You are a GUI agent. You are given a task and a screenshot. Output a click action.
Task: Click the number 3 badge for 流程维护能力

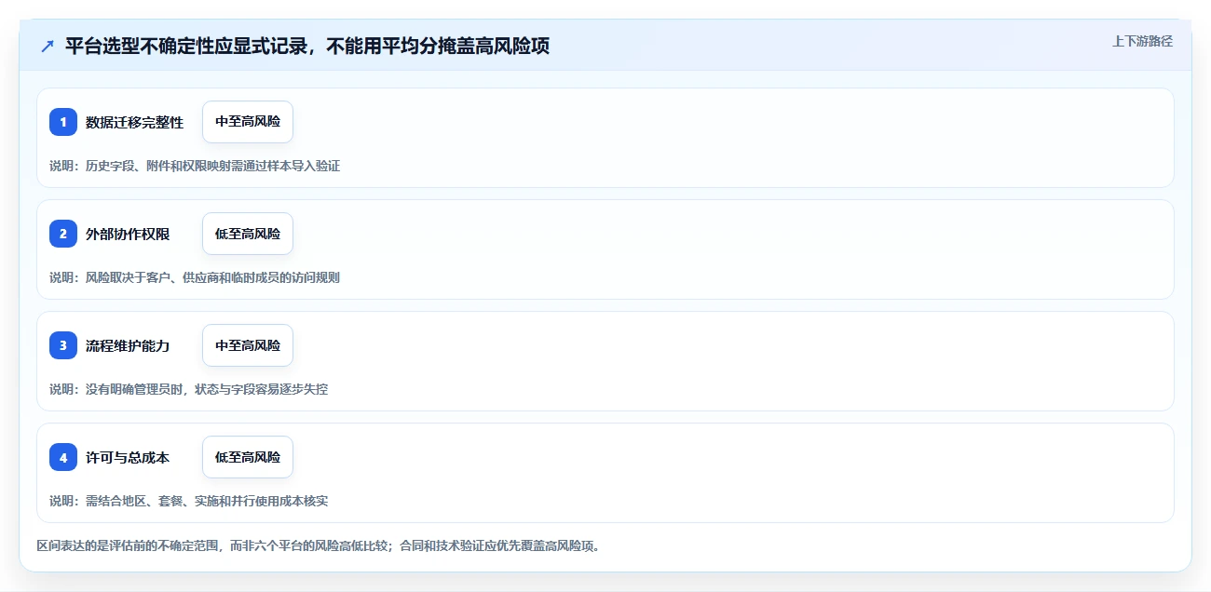point(63,345)
